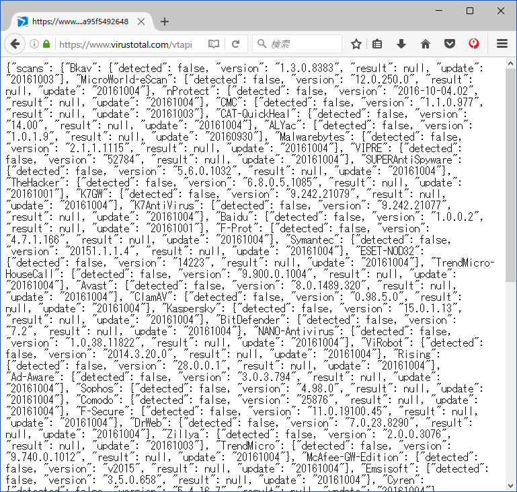Screen dimensions: 517x492
Task: Click the "1.3.0.8383" version value
Action: [x=307, y=68]
